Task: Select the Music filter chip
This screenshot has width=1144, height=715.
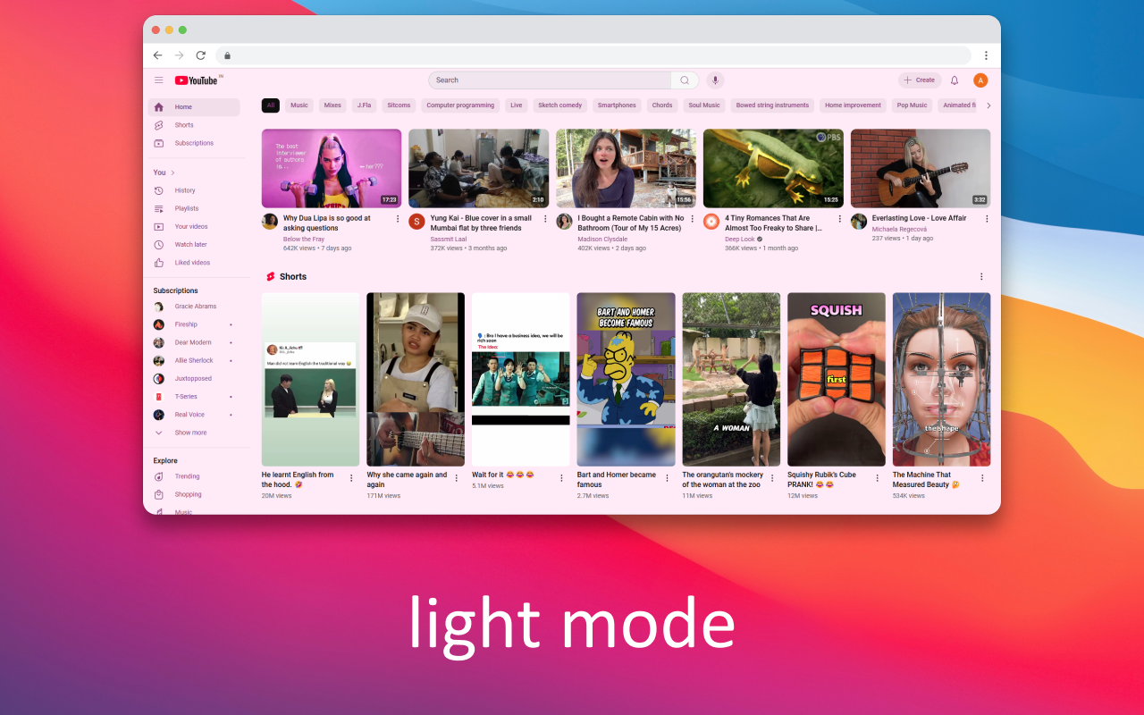Action: [299, 105]
